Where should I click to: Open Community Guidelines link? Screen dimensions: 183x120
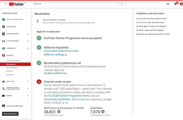[x=57, y=99]
